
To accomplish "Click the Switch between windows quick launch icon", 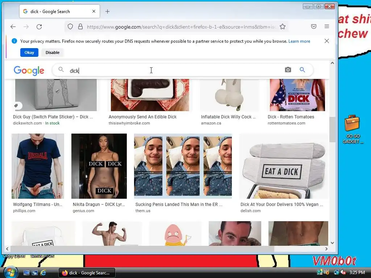I will pos(35,273).
